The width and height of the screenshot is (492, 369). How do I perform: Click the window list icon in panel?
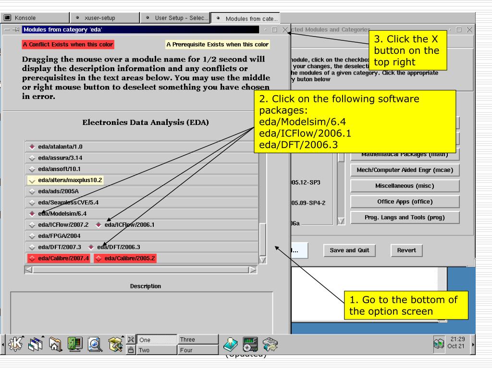[36, 344]
